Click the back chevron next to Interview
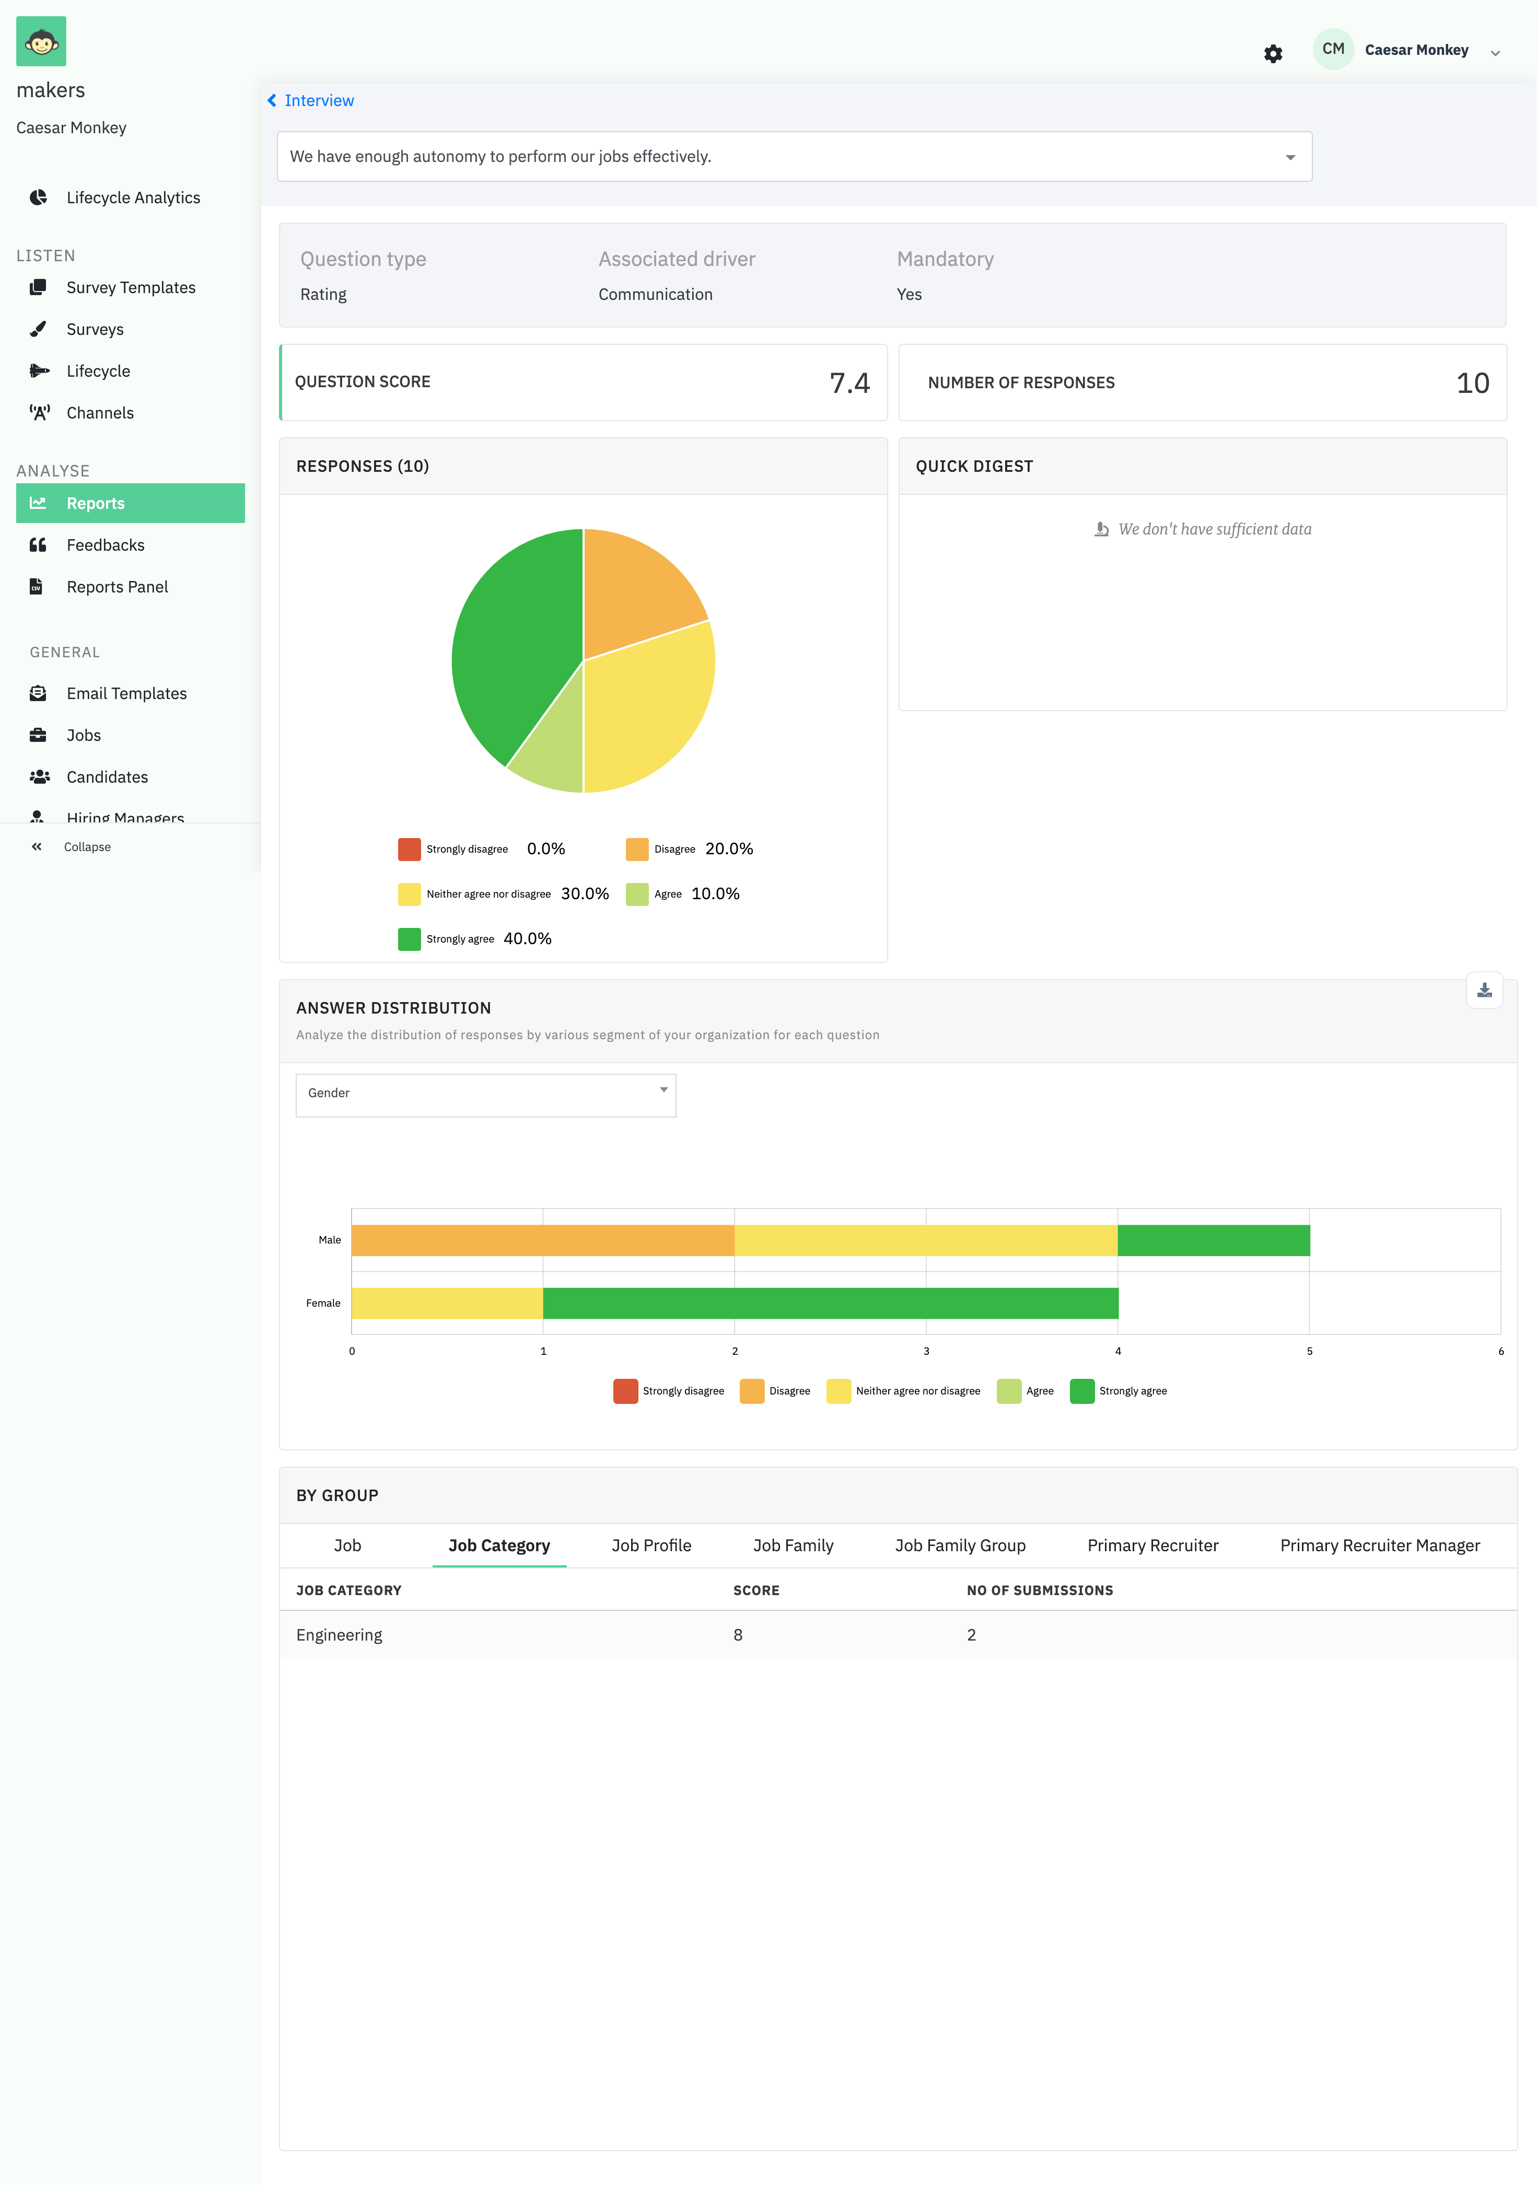This screenshot has height=2185, width=1537. [x=271, y=101]
